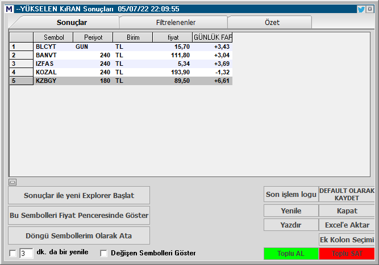
Task: Click the green 'Toplu AL' button
Action: (291, 254)
